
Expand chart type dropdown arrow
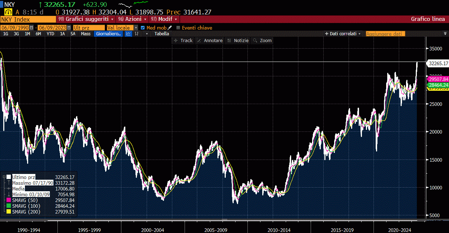146,34
